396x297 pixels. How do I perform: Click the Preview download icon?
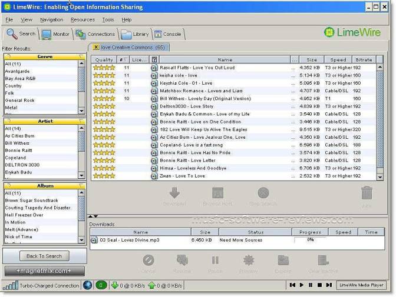(x=249, y=260)
